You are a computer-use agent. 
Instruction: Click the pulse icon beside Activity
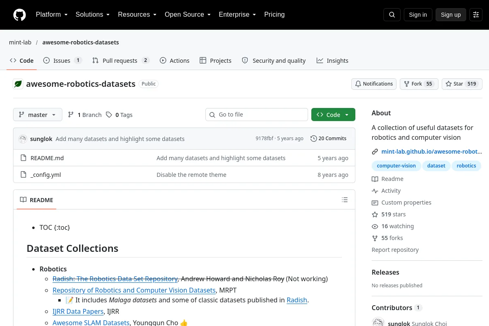[375, 191]
